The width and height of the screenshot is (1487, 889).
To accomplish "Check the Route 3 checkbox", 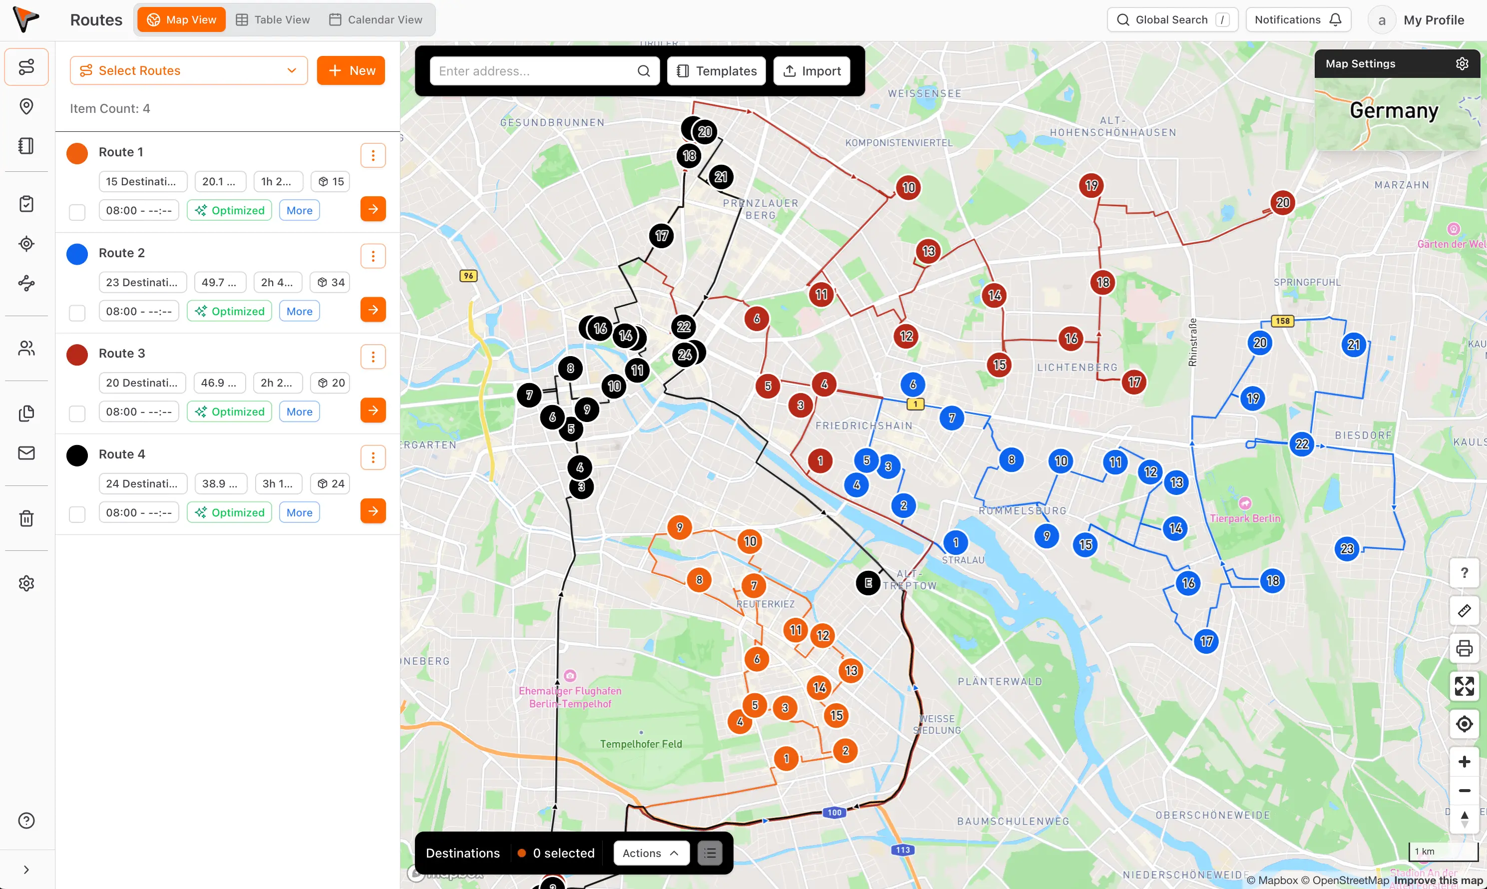I will click(77, 414).
